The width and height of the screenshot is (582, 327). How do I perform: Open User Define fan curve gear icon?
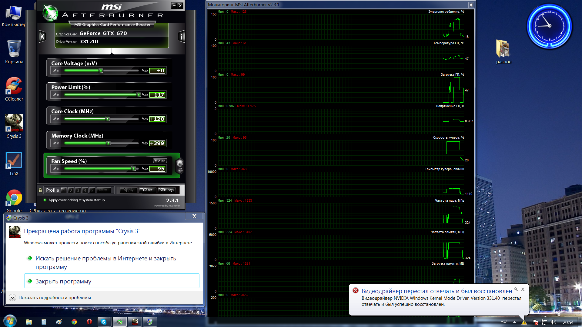click(x=180, y=165)
